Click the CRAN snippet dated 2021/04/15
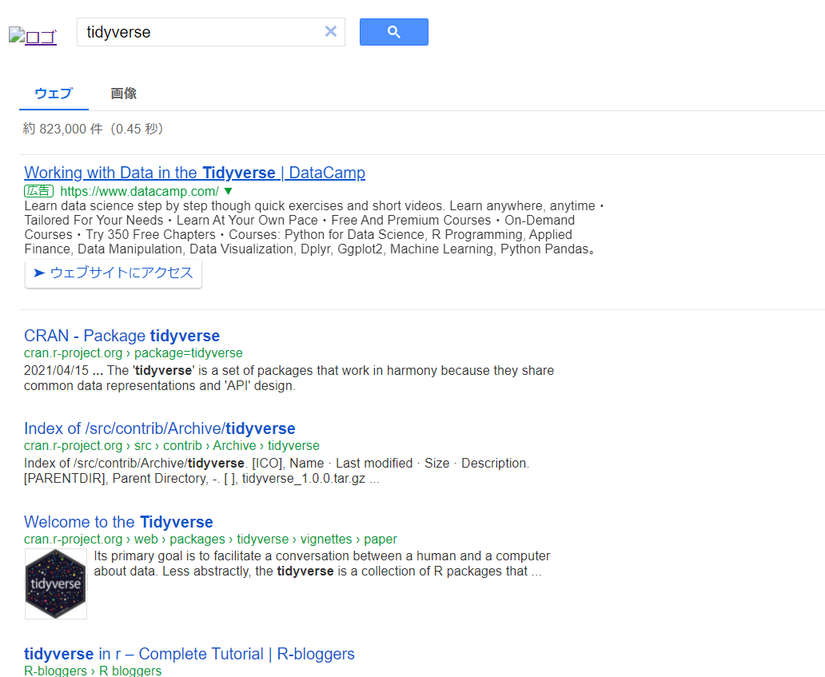The height and width of the screenshot is (677, 825). (x=289, y=378)
